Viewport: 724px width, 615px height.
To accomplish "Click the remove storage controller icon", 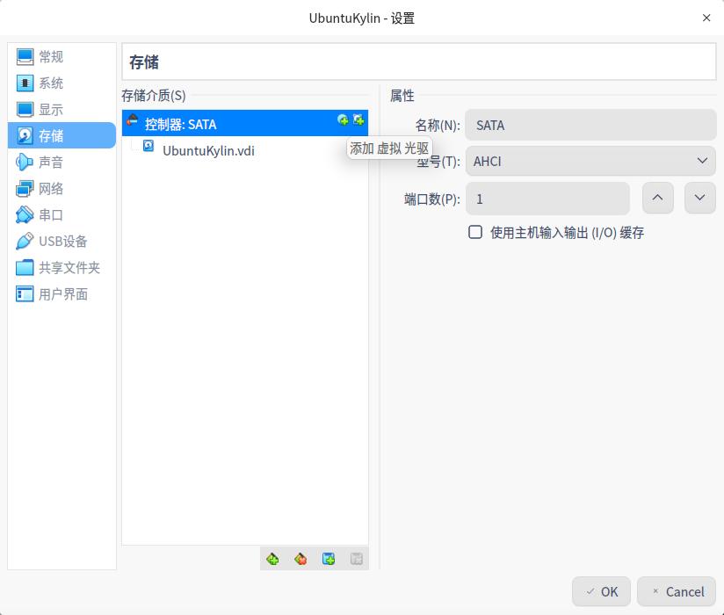I will point(300,559).
